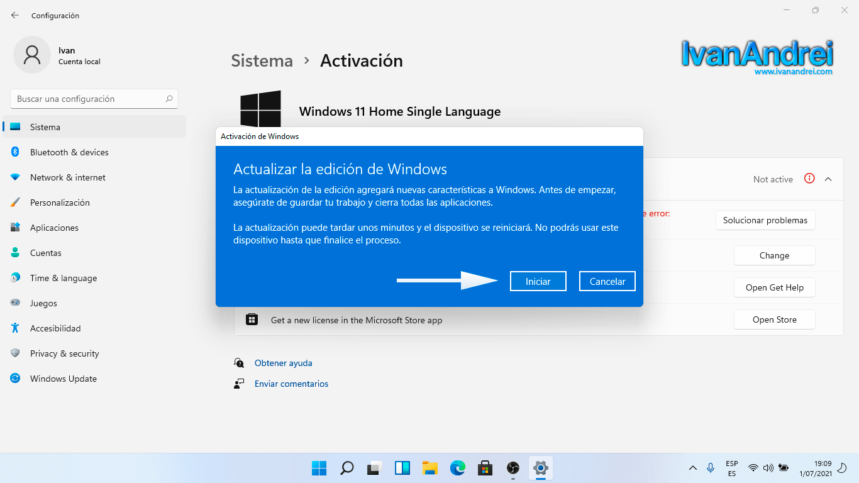Click Solucionar problemas button

765,220
